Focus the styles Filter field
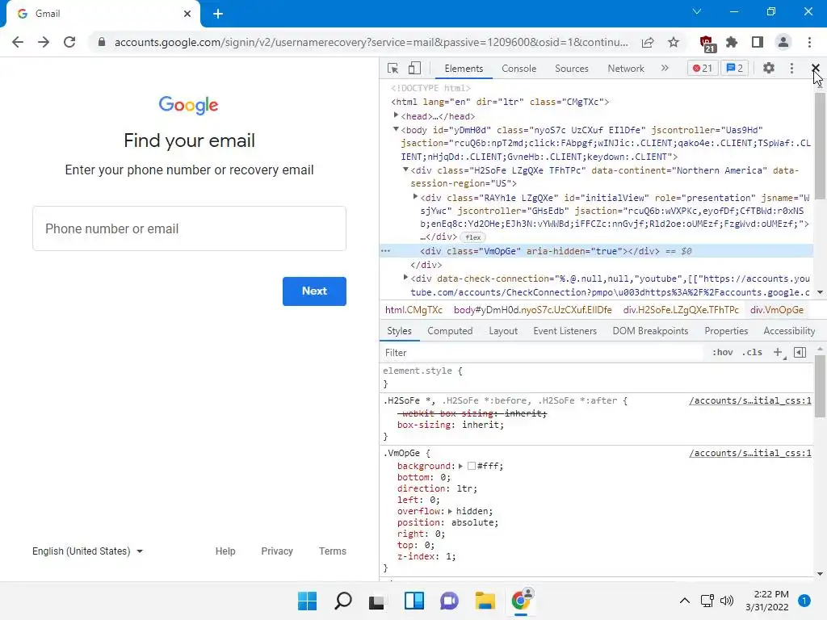Viewport: 827px width, 620px height. tap(544, 353)
